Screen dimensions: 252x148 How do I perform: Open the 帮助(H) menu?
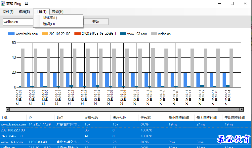click(x=58, y=12)
